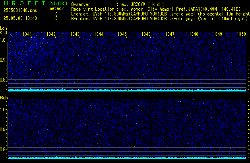Viewport: 250px width, 163px height.
Task: Click the Lch 1.0 kHz axis label
Action: click(3, 40)
